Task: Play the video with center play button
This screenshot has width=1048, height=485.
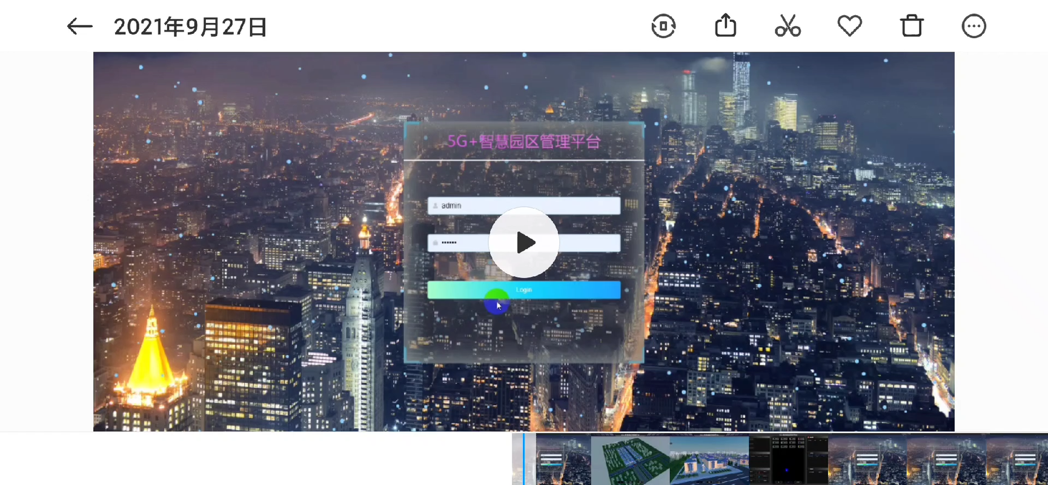Action: (x=524, y=242)
